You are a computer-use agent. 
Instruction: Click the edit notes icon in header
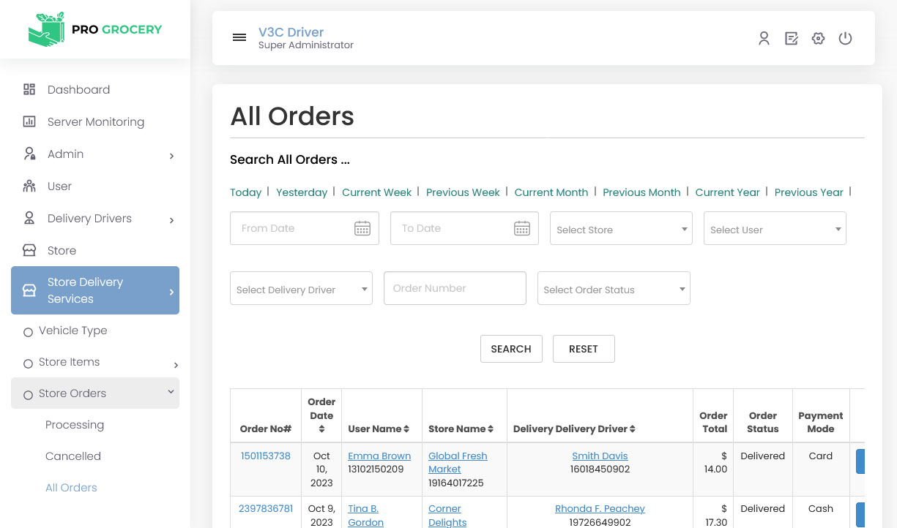(791, 39)
